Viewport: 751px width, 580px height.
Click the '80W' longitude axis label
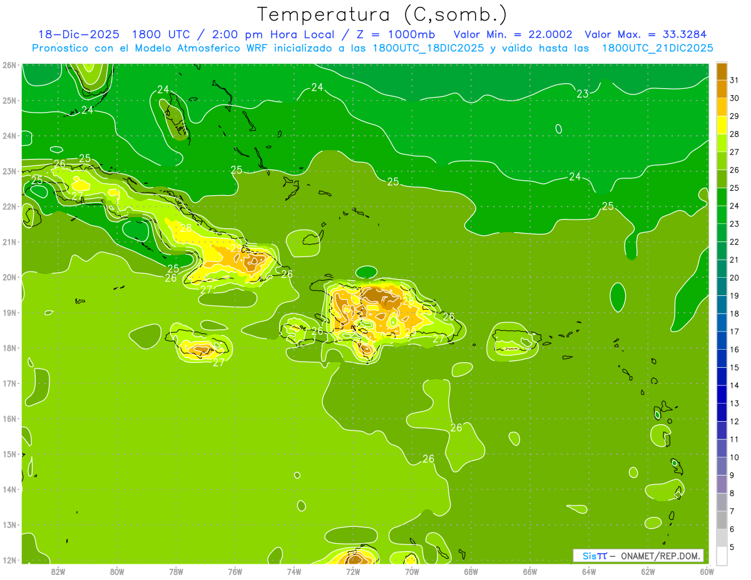pyautogui.click(x=117, y=571)
